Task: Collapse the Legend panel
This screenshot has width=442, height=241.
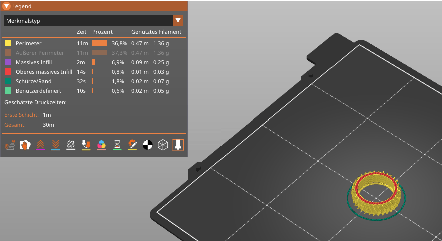Action: (x=7, y=6)
